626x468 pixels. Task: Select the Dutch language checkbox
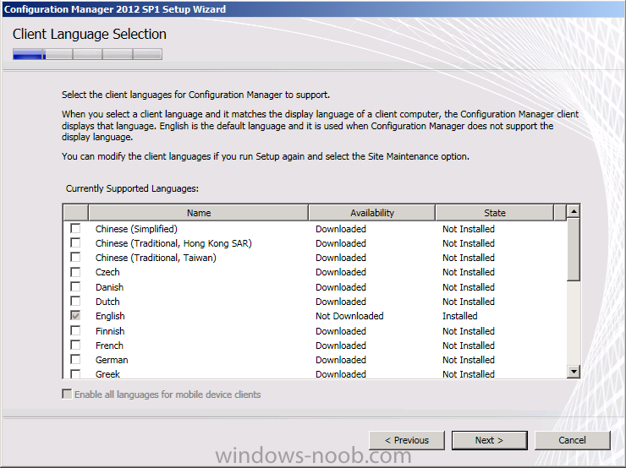pyautogui.click(x=75, y=301)
